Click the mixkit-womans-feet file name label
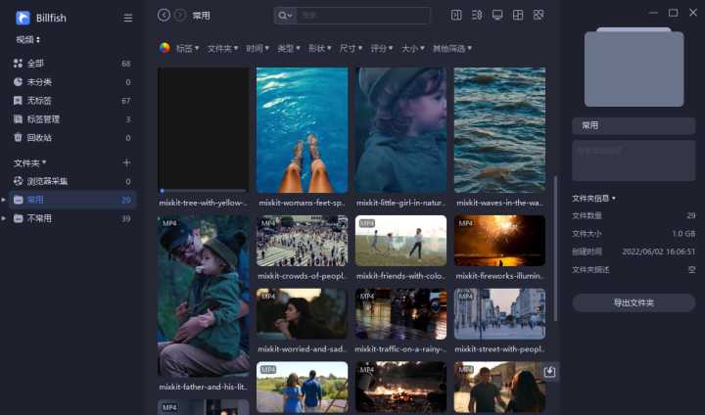Screen dimensions: 705x415 (303, 203)
